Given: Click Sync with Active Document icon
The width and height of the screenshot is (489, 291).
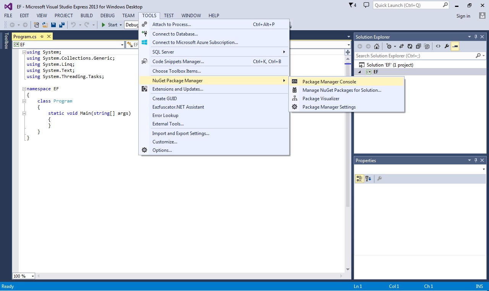Looking at the screenshot, I should pos(402,46).
